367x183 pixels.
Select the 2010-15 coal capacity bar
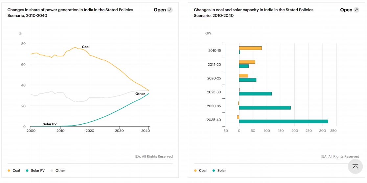click(x=250, y=48)
